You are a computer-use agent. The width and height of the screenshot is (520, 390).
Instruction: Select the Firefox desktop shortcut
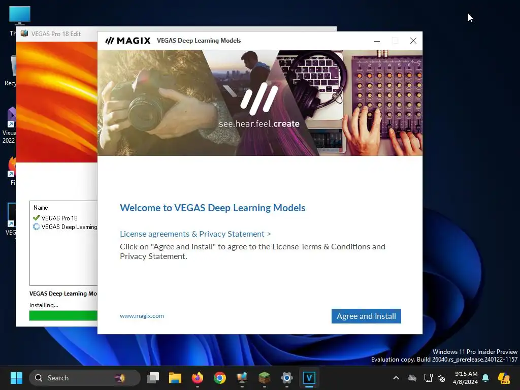12,171
